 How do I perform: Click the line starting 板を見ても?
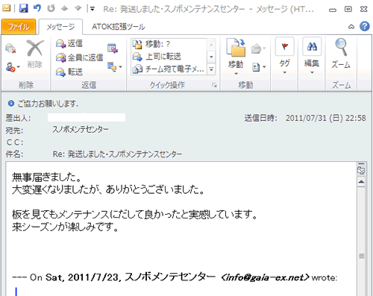135,214
